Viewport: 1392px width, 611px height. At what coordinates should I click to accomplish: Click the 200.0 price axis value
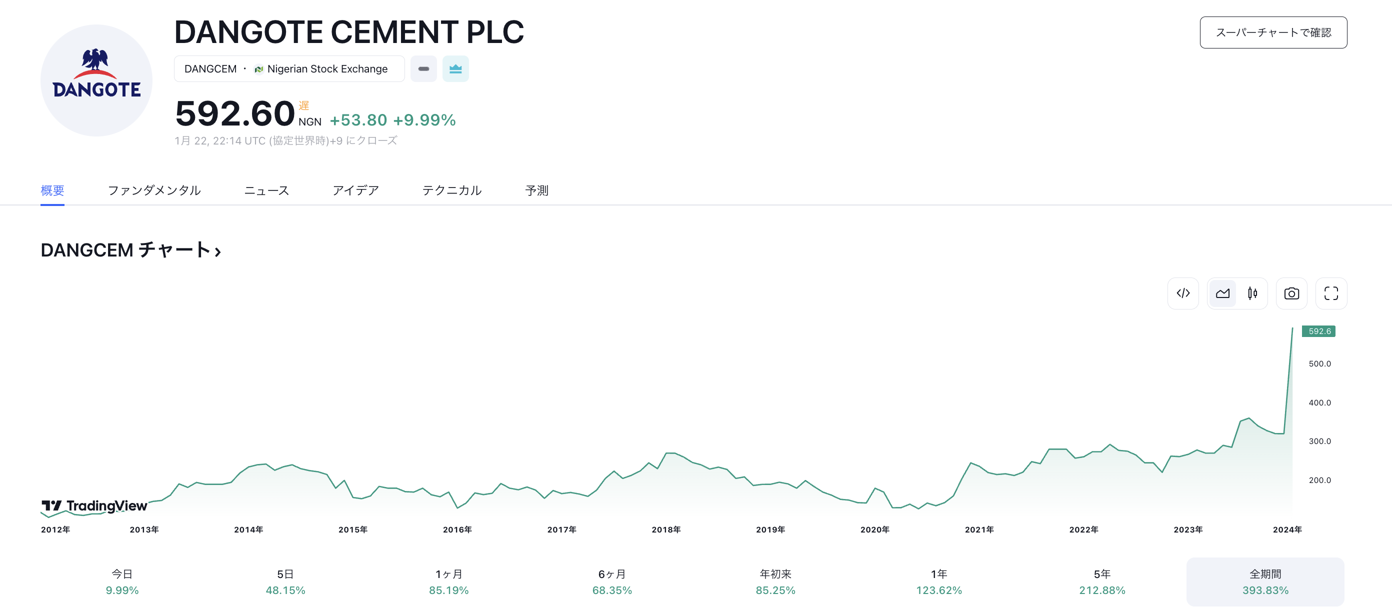click(x=1319, y=479)
